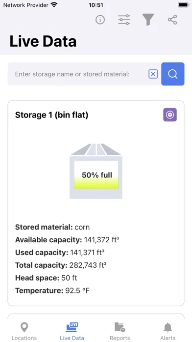Tap the Live Data page heading
The width and height of the screenshot is (192, 342).
coord(43,41)
